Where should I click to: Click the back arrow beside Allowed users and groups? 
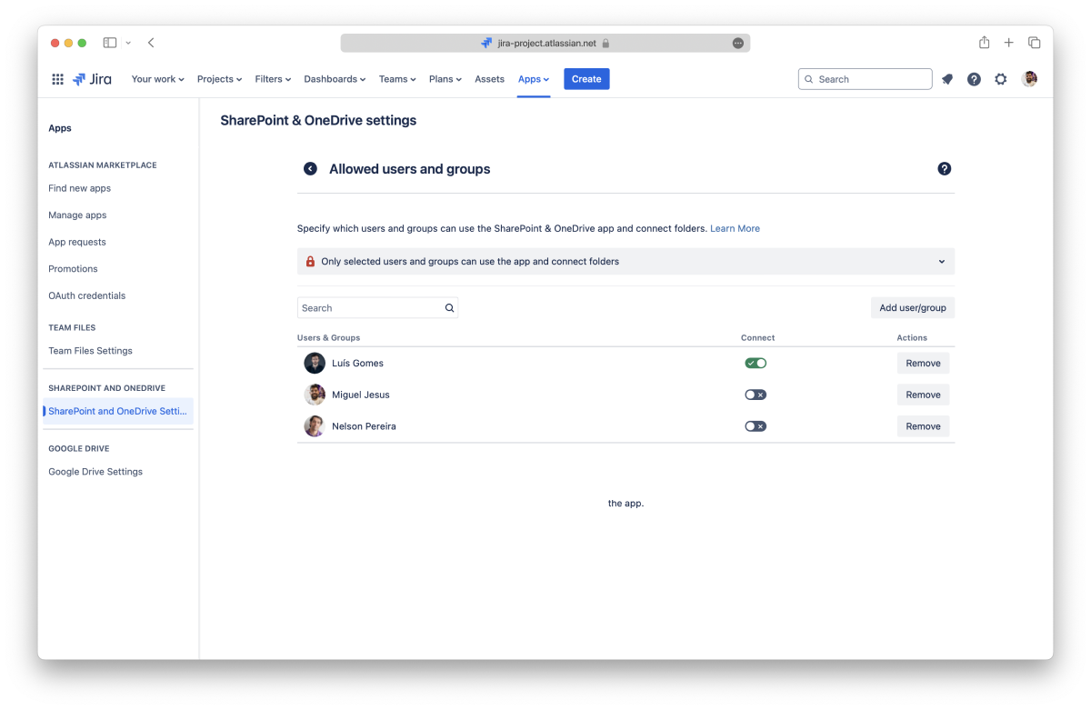310,169
